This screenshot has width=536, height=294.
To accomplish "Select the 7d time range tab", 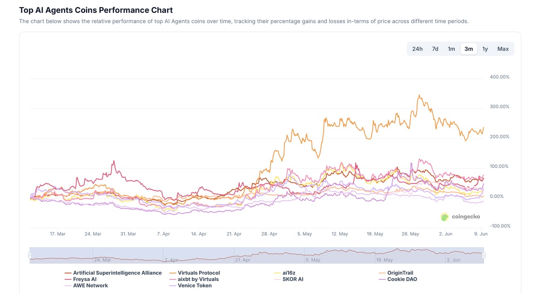I will tap(435, 49).
